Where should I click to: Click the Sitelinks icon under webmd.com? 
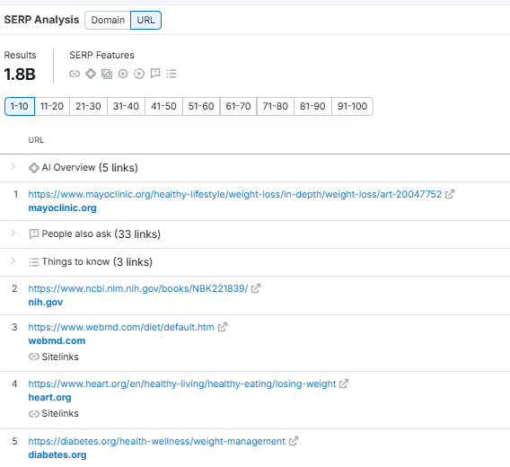[x=34, y=357]
